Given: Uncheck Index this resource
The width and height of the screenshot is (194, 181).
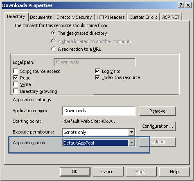Looking at the screenshot, I should 97,77.
